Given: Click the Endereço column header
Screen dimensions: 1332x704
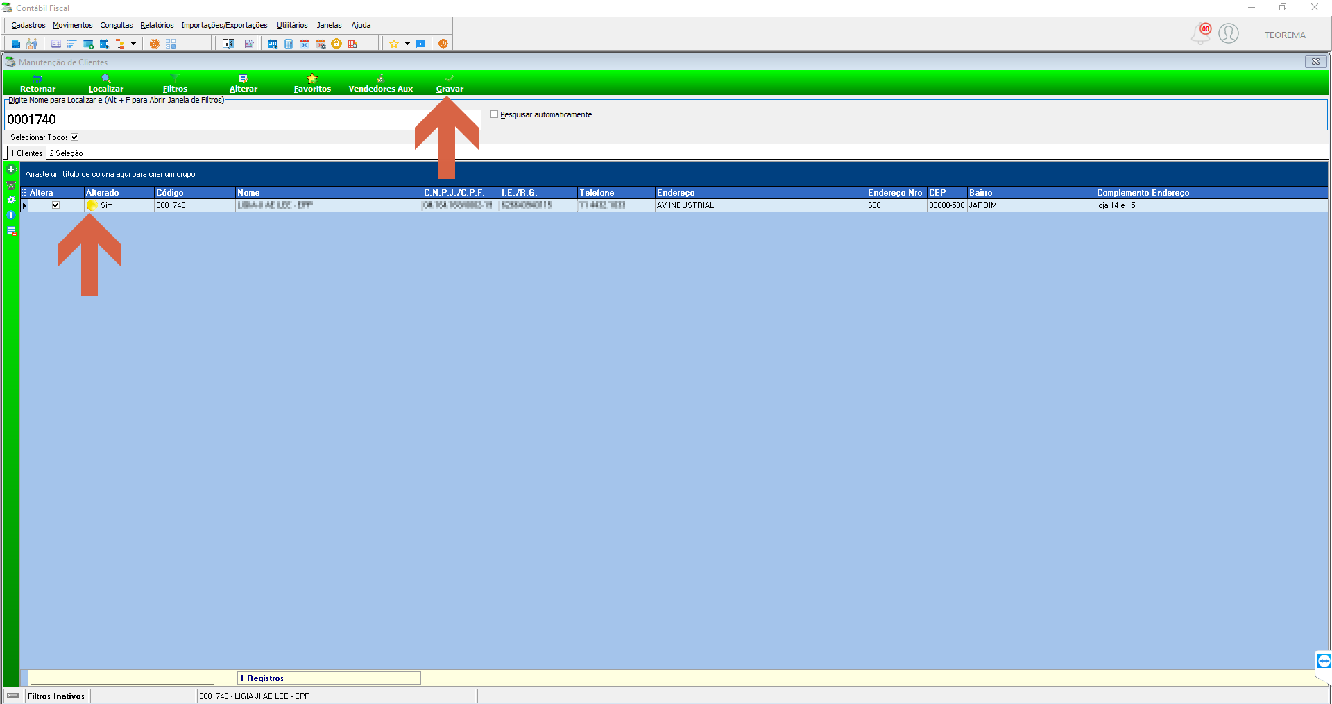Looking at the screenshot, I should (x=760, y=193).
